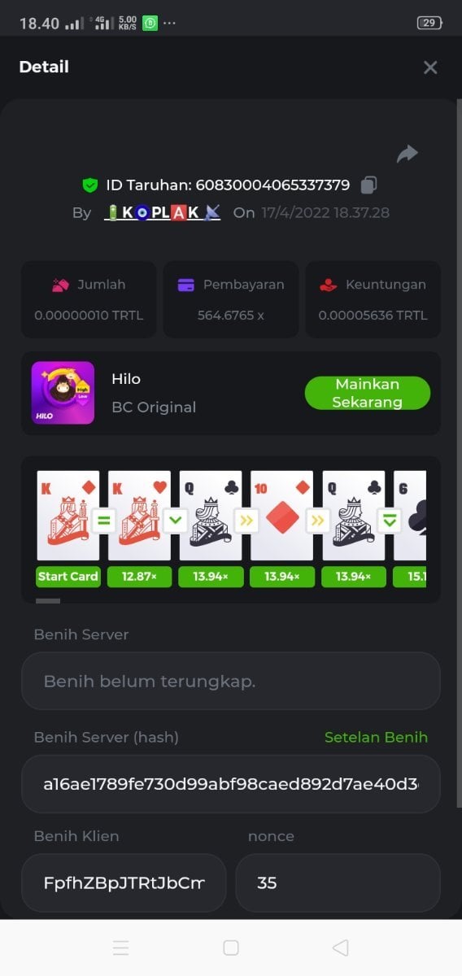This screenshot has width=462, height=976.
Task: Tap the equals sign between kings
Action: [103, 521]
